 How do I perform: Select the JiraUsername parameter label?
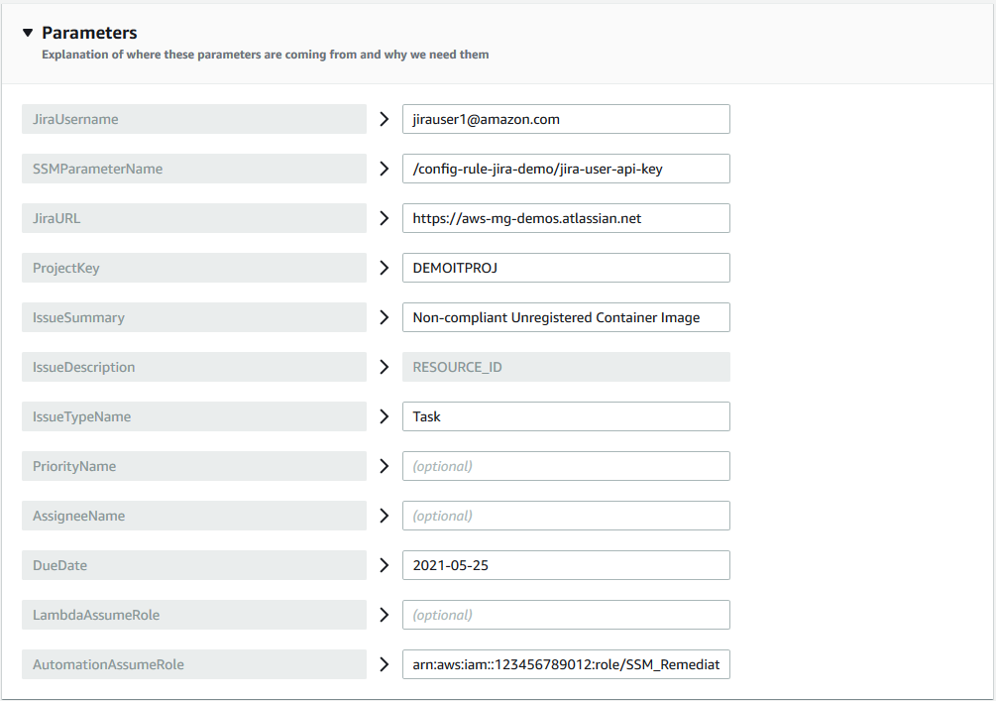coord(193,118)
